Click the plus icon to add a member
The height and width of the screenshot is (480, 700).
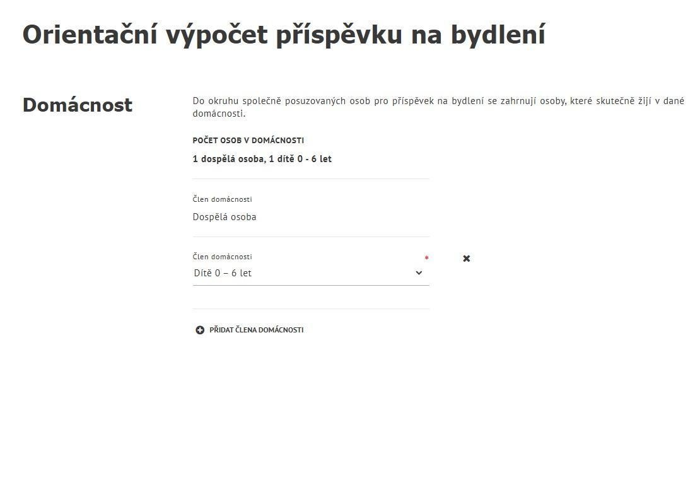coord(200,330)
